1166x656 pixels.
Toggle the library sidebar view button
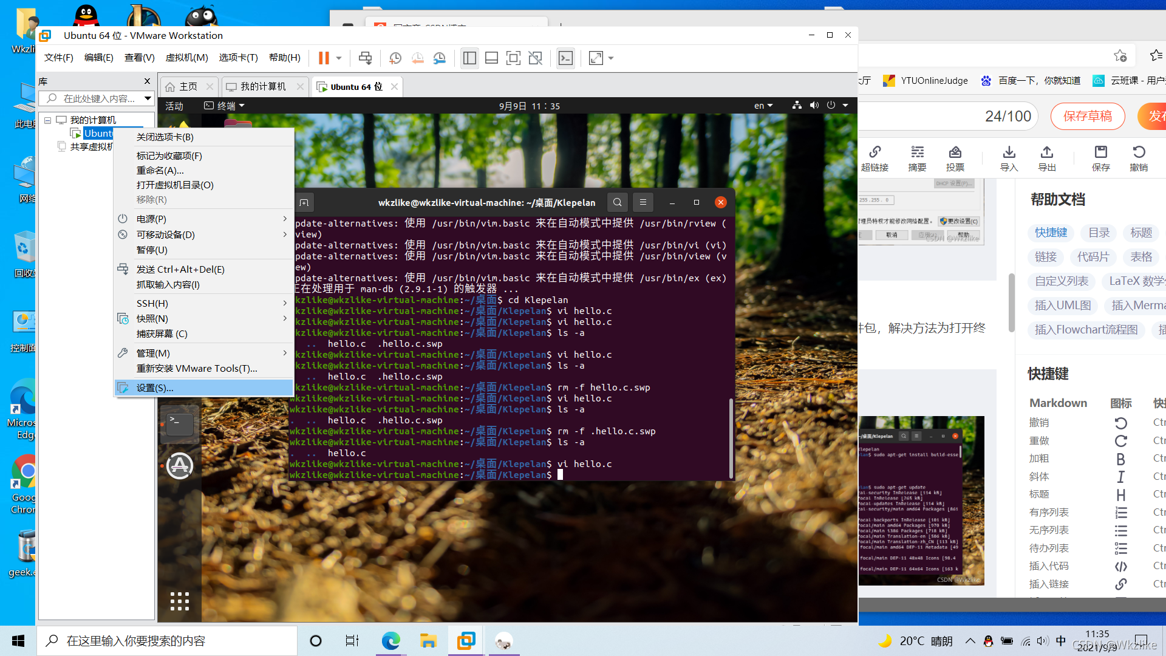click(x=469, y=58)
